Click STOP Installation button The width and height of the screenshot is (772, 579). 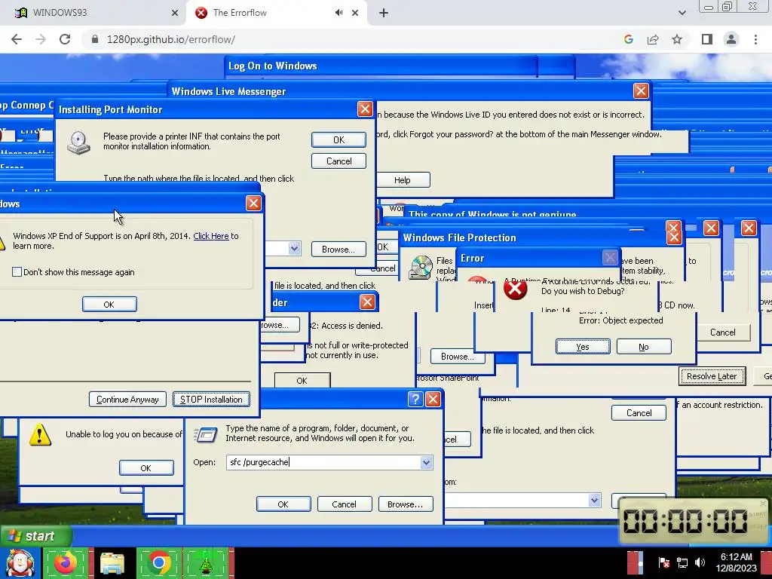click(211, 400)
